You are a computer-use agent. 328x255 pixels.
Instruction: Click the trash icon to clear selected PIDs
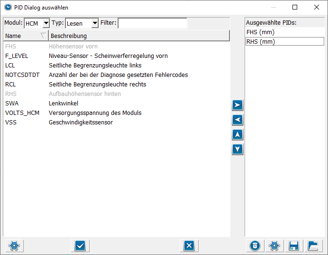coord(255,246)
